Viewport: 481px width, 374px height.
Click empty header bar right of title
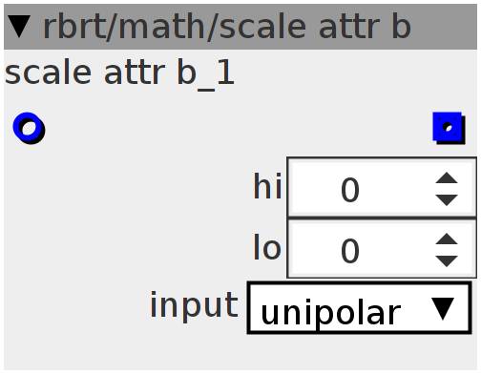tap(446, 27)
